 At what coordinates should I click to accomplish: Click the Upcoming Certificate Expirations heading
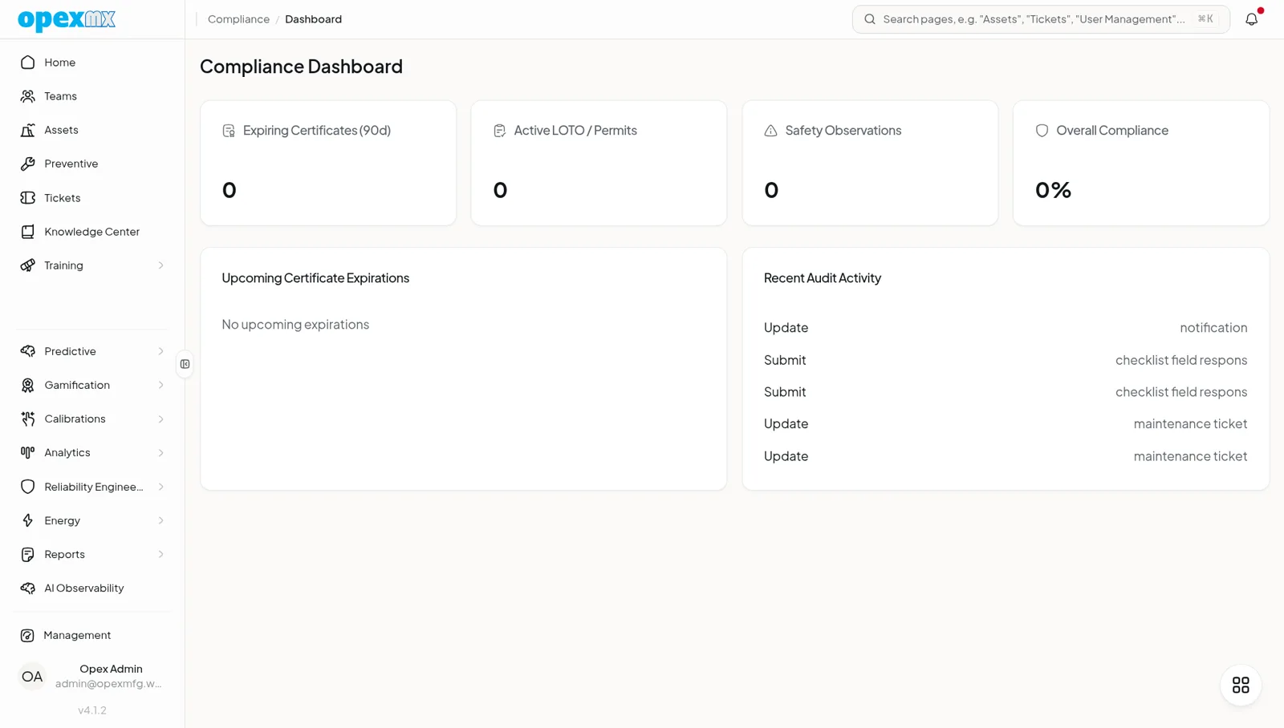[315, 278]
